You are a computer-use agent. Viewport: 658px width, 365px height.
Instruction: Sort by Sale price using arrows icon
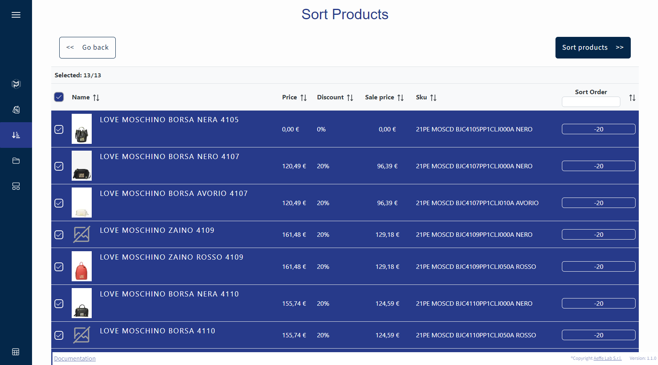tap(400, 98)
